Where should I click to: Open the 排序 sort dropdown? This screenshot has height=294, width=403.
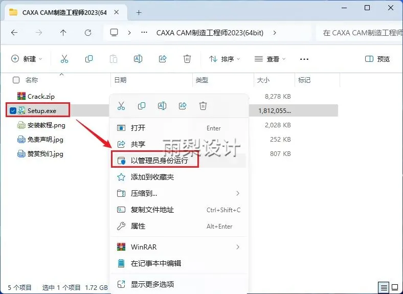(225, 59)
